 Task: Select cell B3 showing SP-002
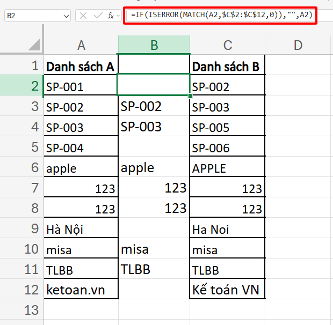pos(154,106)
